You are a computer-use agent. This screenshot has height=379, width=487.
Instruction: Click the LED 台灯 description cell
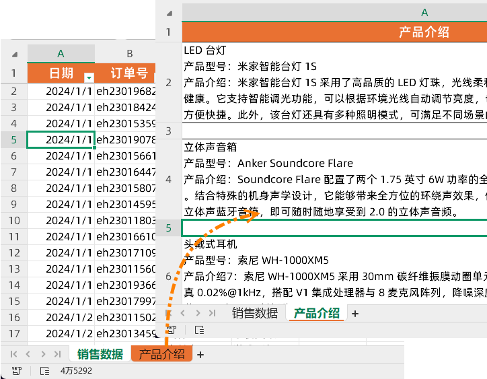pos(334,82)
